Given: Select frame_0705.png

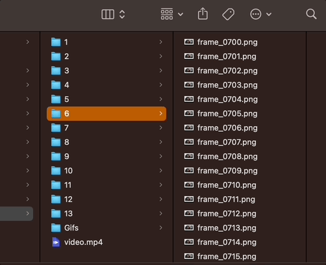Looking at the screenshot, I should point(227,114).
